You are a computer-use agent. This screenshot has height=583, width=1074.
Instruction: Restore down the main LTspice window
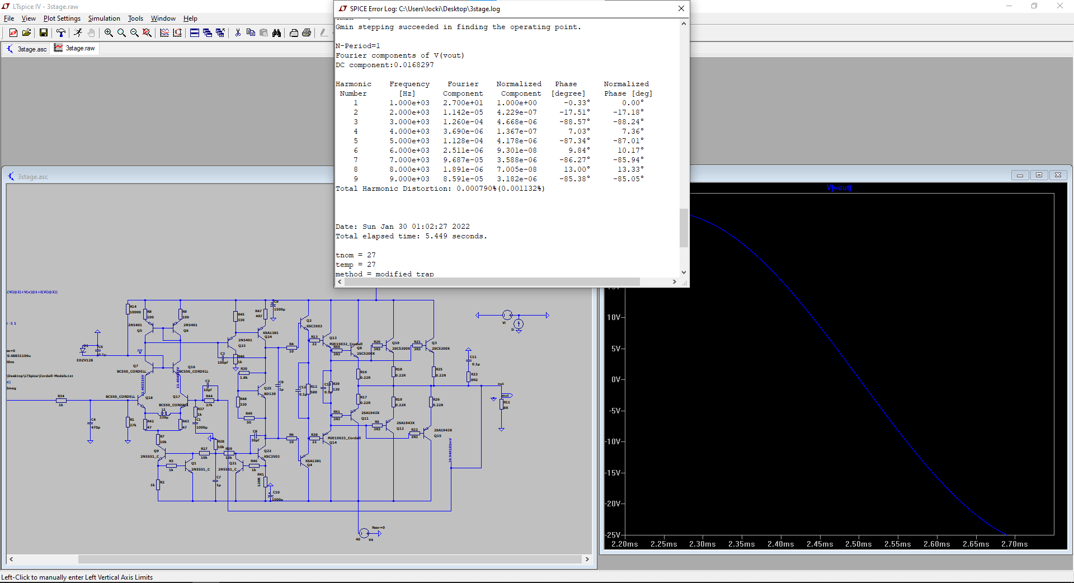pyautogui.click(x=1034, y=6)
